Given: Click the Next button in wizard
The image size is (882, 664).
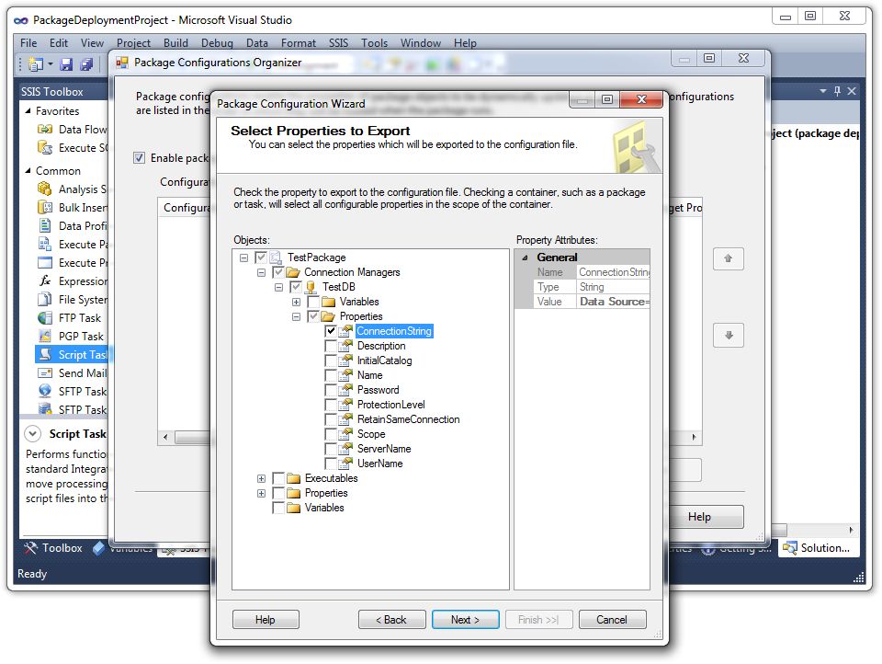Looking at the screenshot, I should 465,620.
